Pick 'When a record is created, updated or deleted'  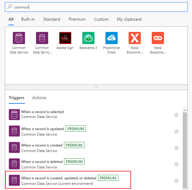click(x=59, y=178)
